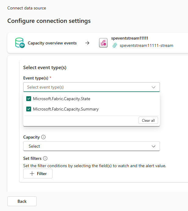Collapse the Event type(s) dropdown chevron

pyautogui.click(x=154, y=87)
